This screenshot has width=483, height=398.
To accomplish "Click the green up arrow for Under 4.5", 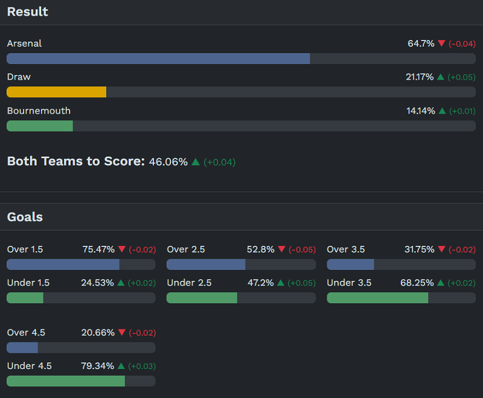I will pyautogui.click(x=121, y=366).
